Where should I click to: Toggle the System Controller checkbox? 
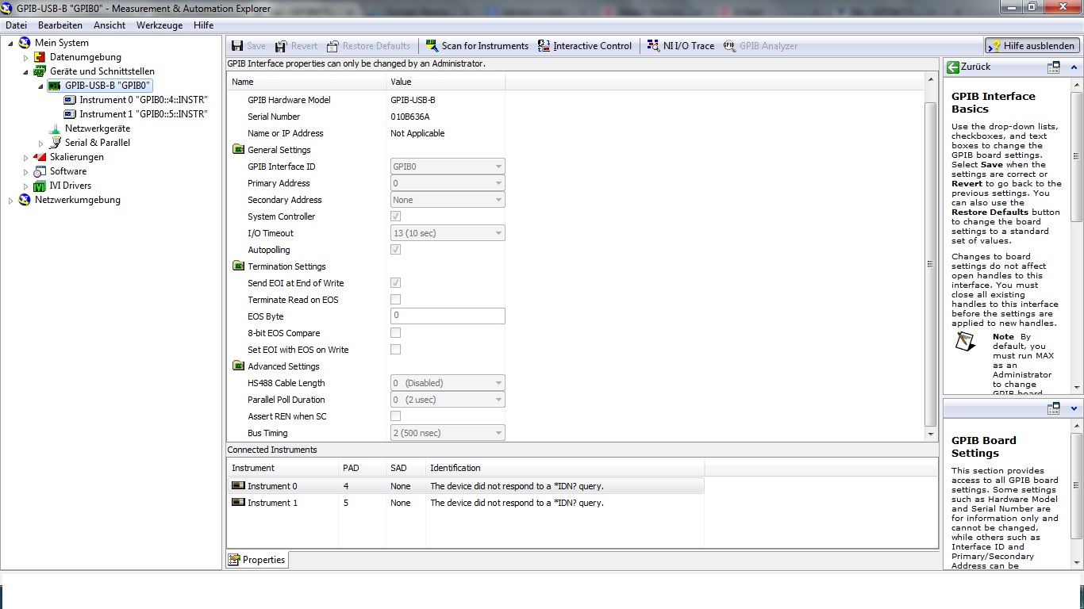pyautogui.click(x=395, y=216)
